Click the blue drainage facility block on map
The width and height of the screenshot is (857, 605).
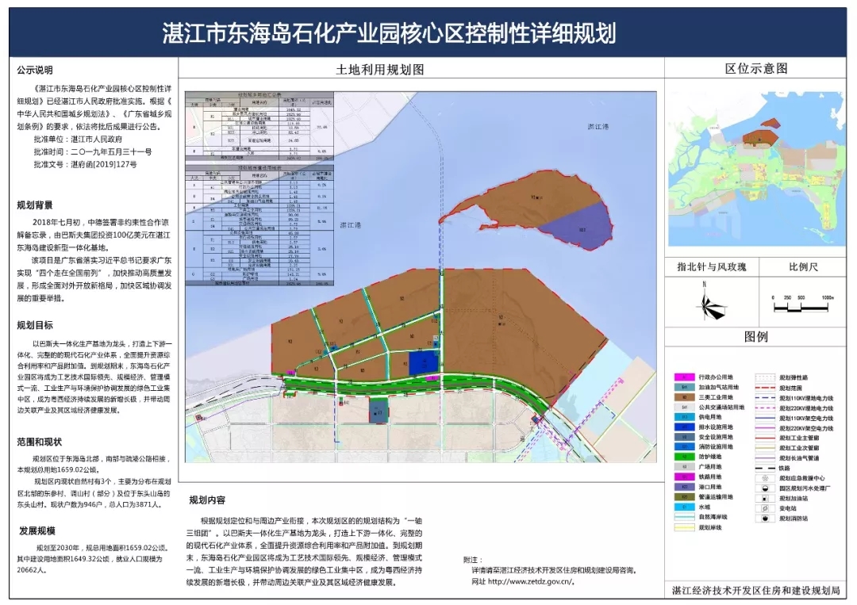click(x=424, y=363)
